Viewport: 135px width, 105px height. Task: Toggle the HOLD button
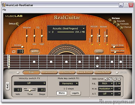[99, 51]
